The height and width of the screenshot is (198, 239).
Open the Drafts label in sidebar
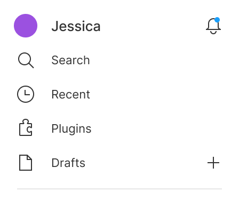(68, 163)
